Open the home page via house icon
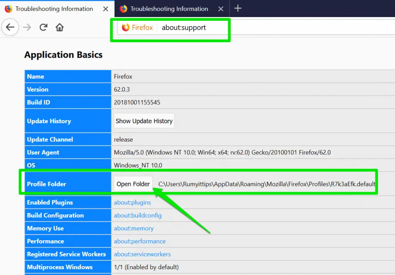The width and height of the screenshot is (395, 275). point(60,27)
